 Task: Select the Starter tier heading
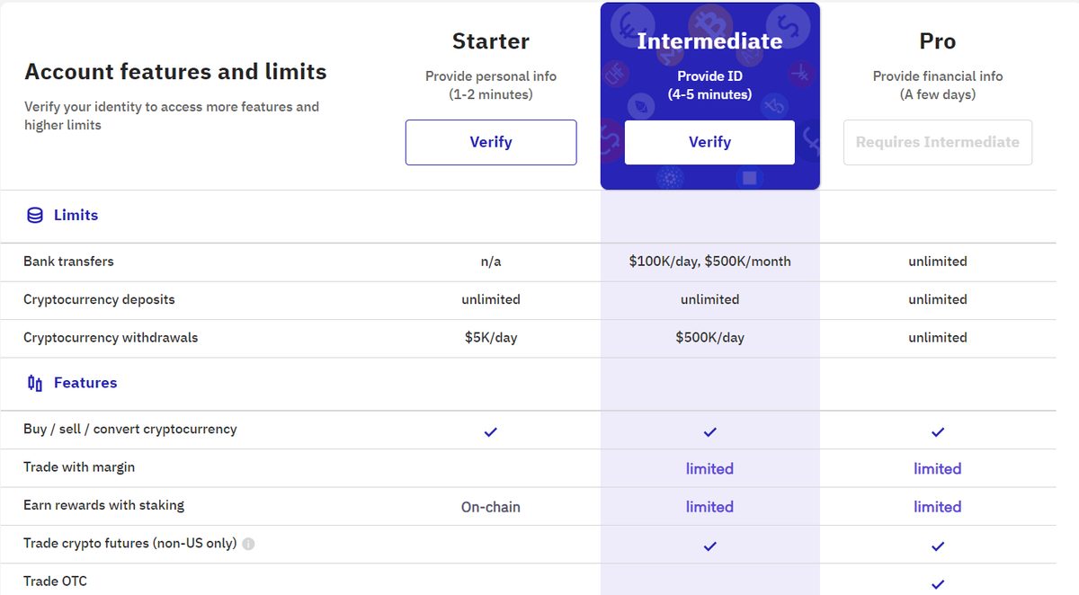coord(491,40)
